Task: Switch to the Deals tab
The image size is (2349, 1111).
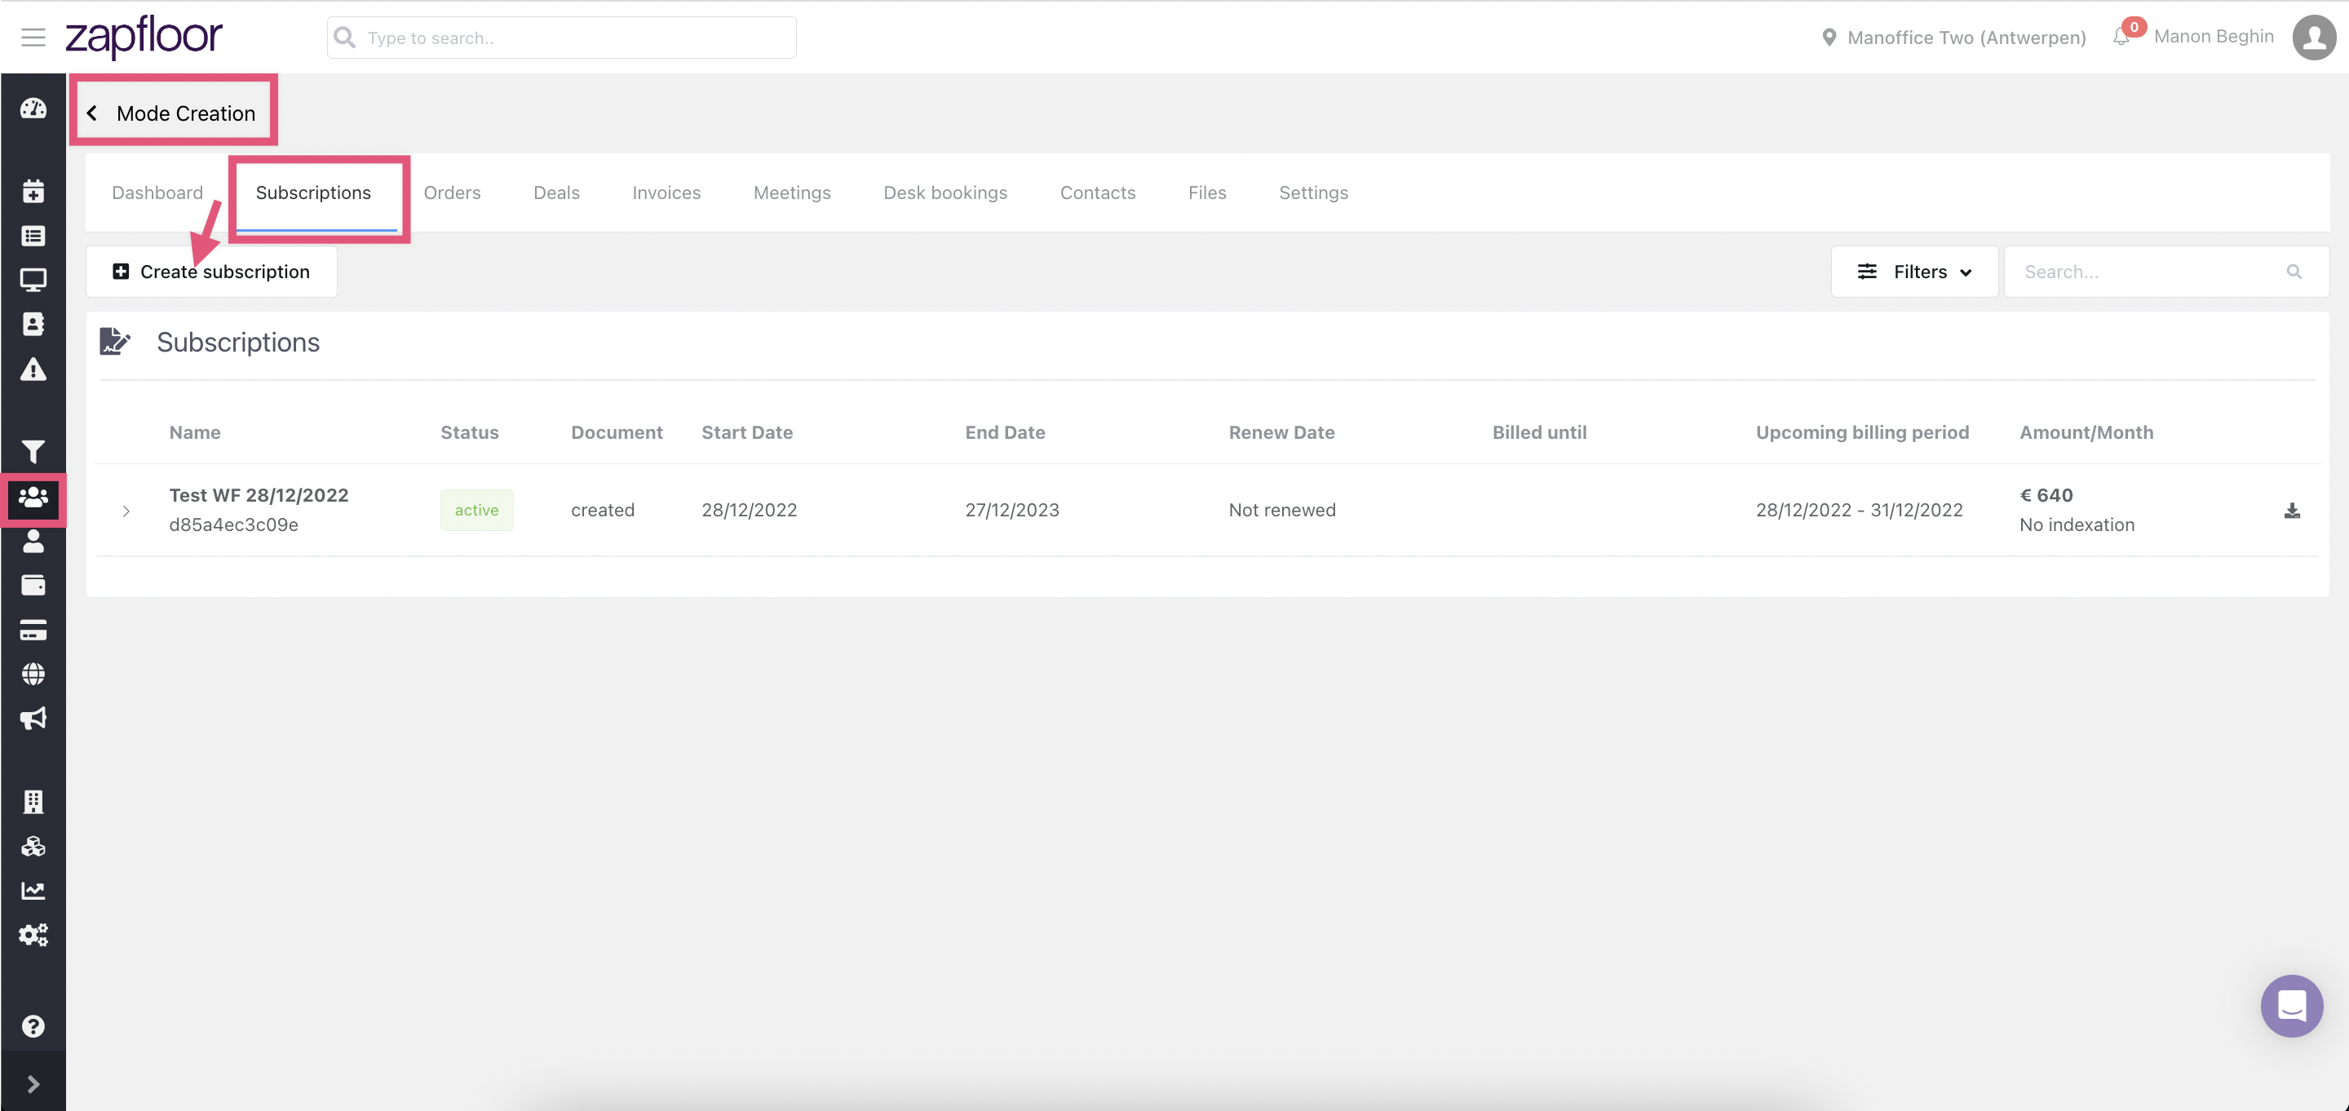Action: click(556, 193)
